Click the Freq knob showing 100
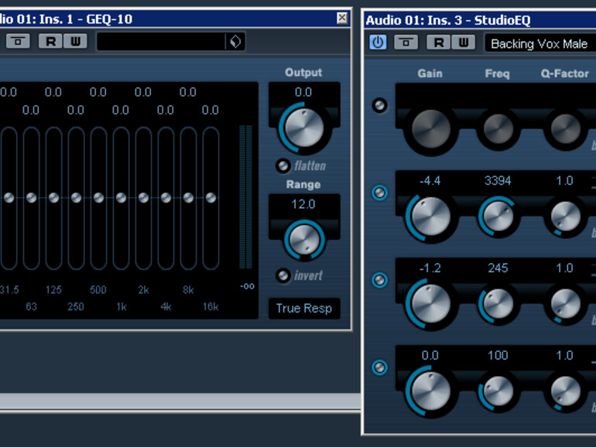Viewport: 596px width, 447px height. click(x=498, y=391)
